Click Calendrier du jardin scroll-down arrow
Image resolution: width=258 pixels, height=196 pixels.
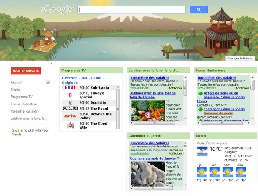186,184
